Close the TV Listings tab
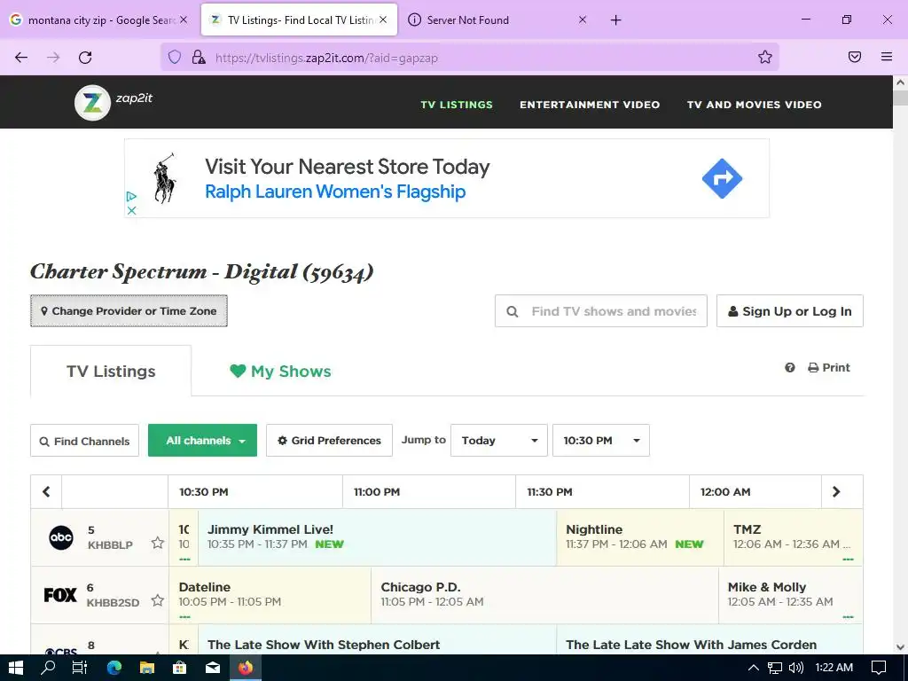This screenshot has width=908, height=681. (x=383, y=20)
